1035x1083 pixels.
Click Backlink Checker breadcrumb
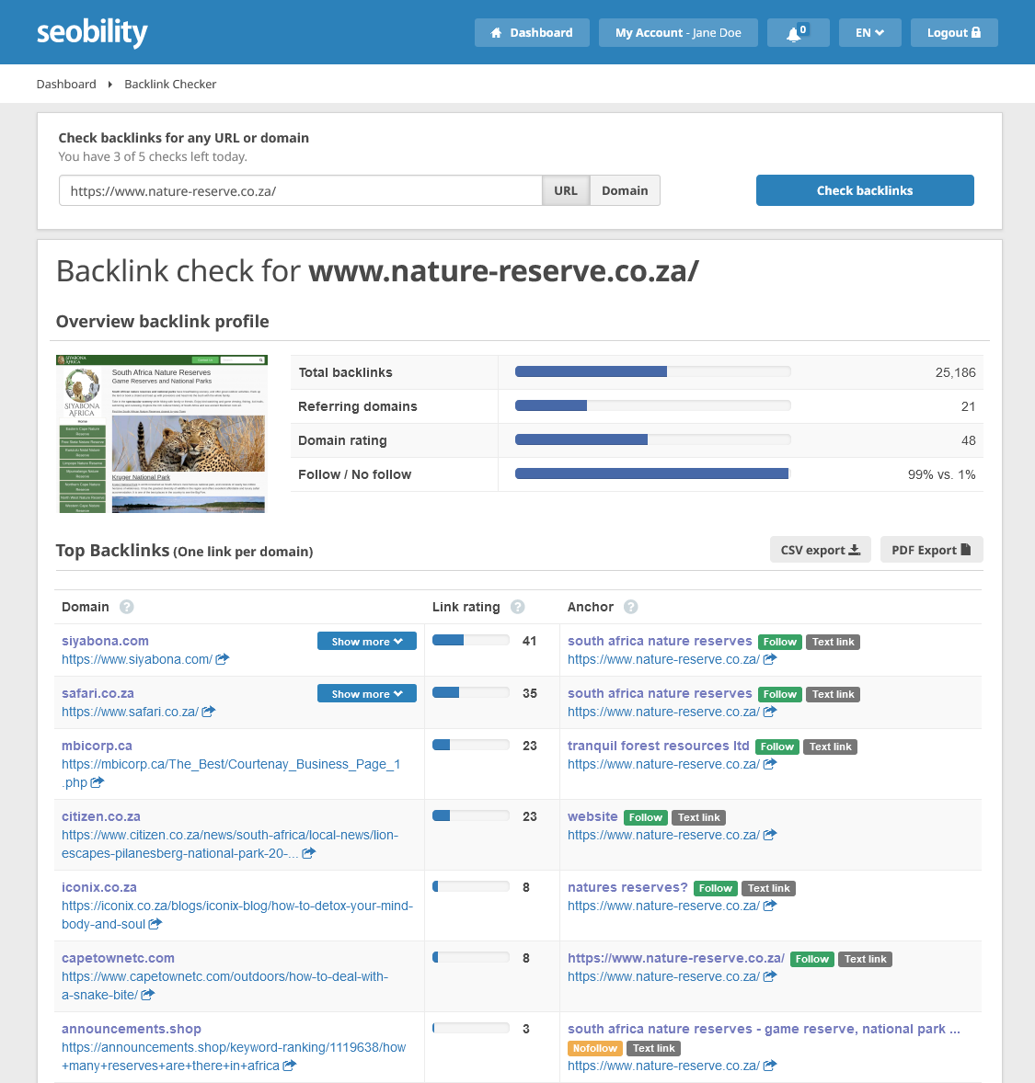pos(170,85)
